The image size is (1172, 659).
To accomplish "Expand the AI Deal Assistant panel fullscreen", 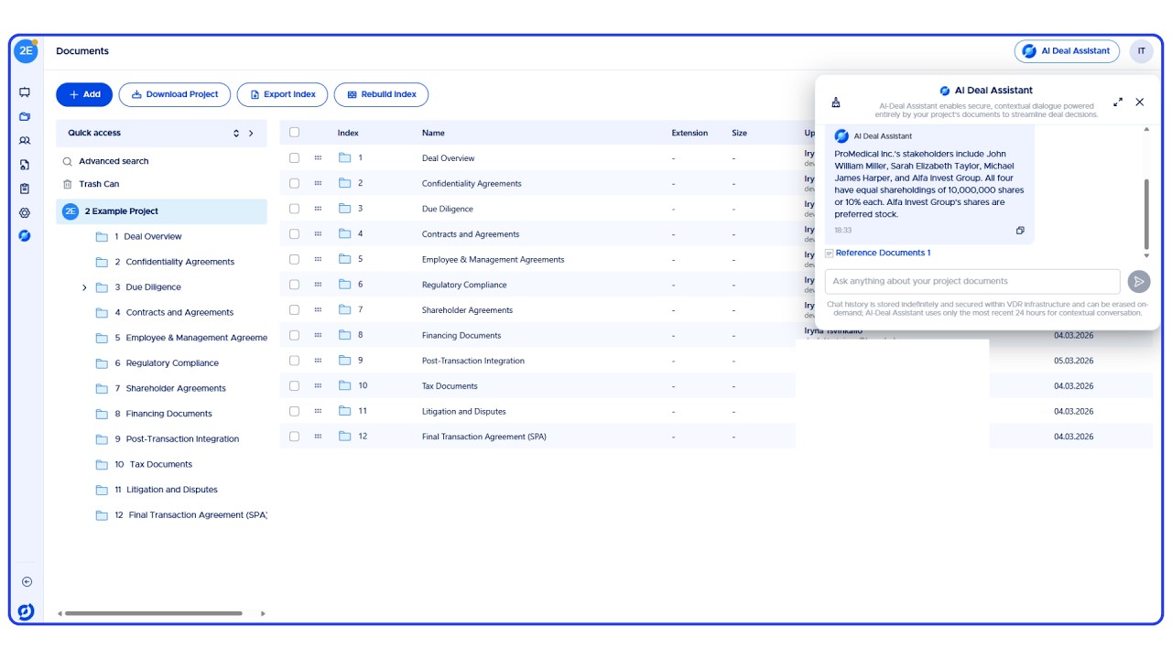I will point(1118,103).
